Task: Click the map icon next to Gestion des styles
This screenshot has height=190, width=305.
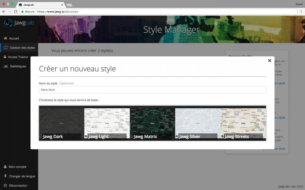Action: (x=6, y=47)
